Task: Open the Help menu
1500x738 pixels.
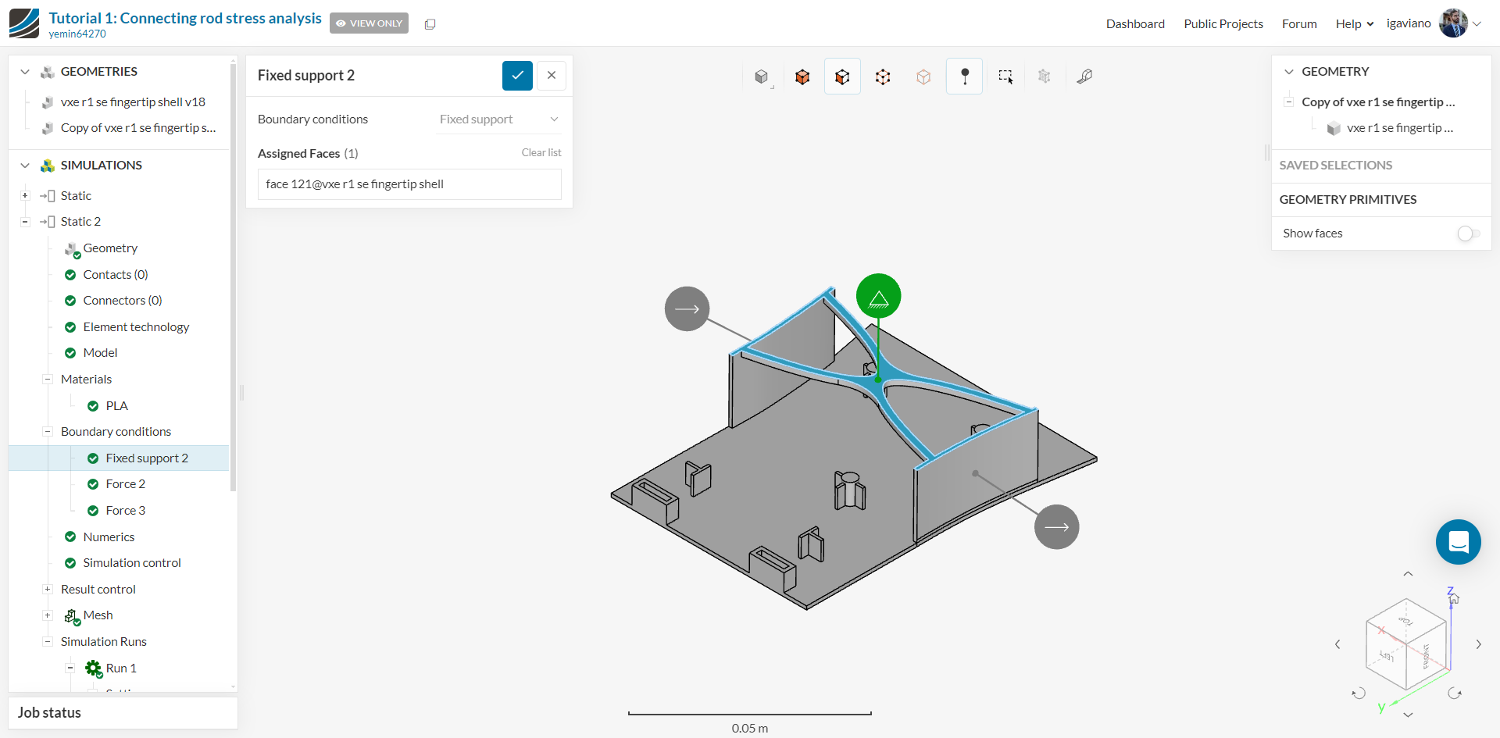Action: coord(1354,24)
